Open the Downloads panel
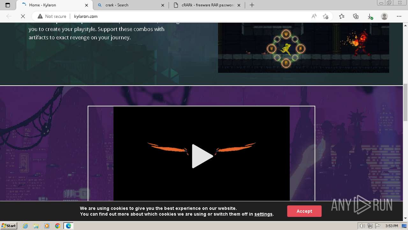The height and width of the screenshot is (230, 408). (x=370, y=16)
